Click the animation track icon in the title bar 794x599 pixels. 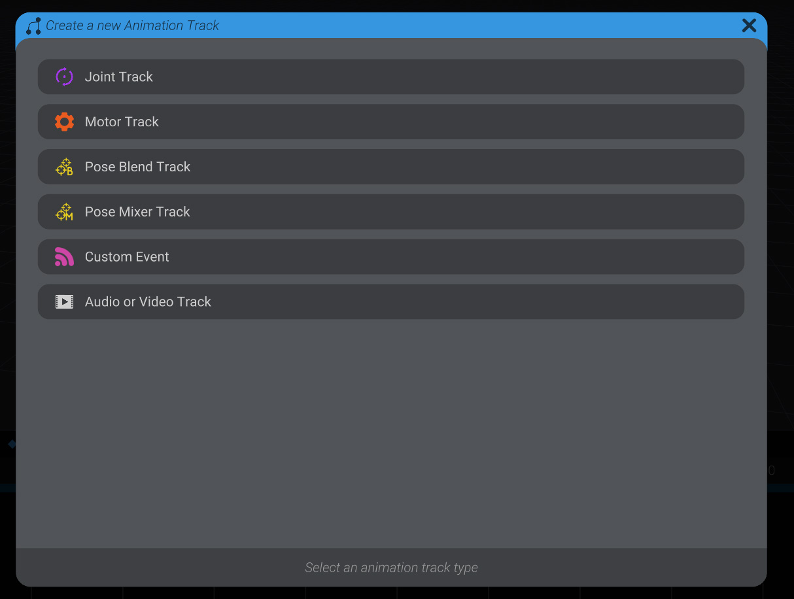coord(33,26)
